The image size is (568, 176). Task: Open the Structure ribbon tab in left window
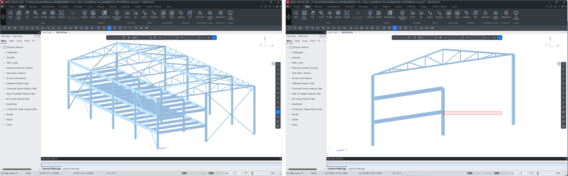coord(33,7)
